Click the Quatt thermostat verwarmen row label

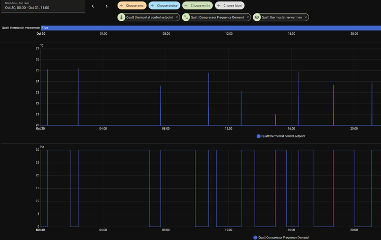pyautogui.click(x=20, y=28)
